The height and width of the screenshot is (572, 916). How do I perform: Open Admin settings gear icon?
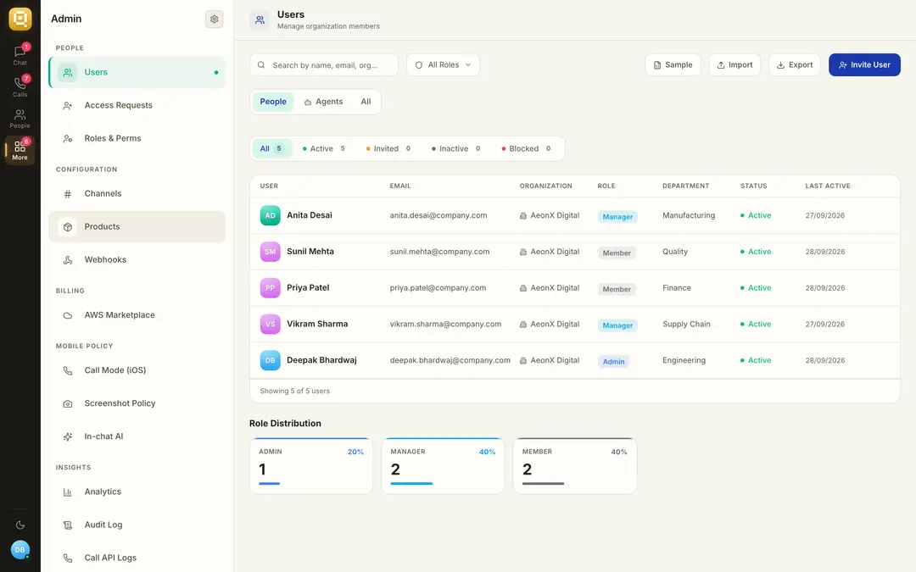pyautogui.click(x=215, y=19)
